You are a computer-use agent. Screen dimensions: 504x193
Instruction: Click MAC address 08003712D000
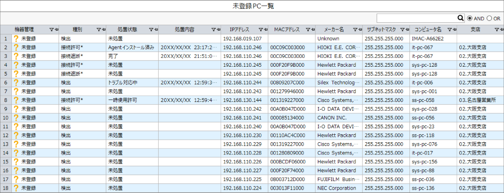pyautogui.click(x=292, y=179)
